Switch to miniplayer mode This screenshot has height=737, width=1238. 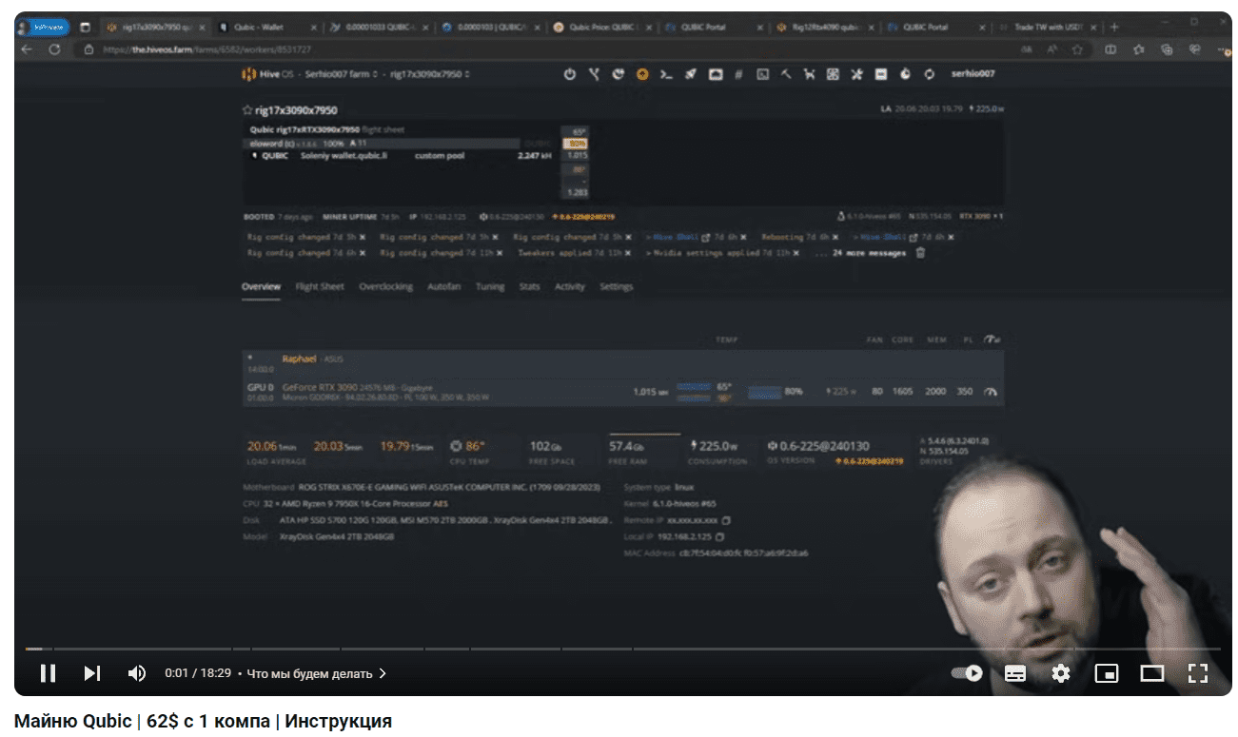[x=1107, y=673]
